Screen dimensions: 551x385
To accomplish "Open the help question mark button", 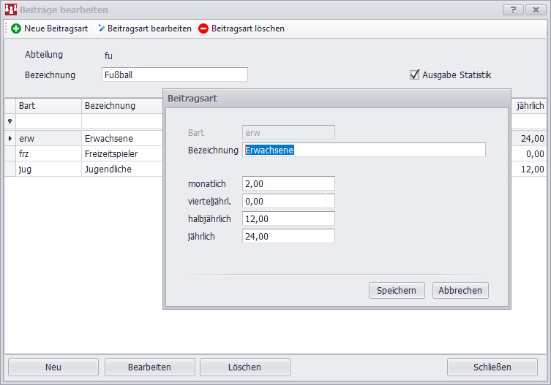I will pyautogui.click(x=514, y=10).
